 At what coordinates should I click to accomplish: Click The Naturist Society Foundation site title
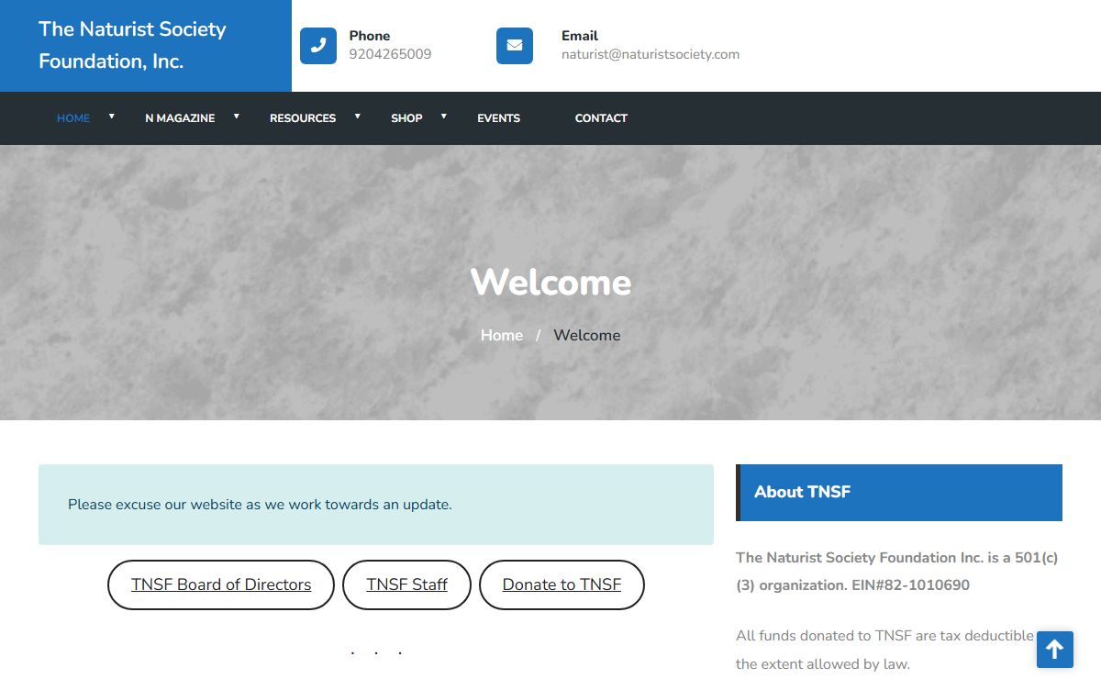[132, 45]
